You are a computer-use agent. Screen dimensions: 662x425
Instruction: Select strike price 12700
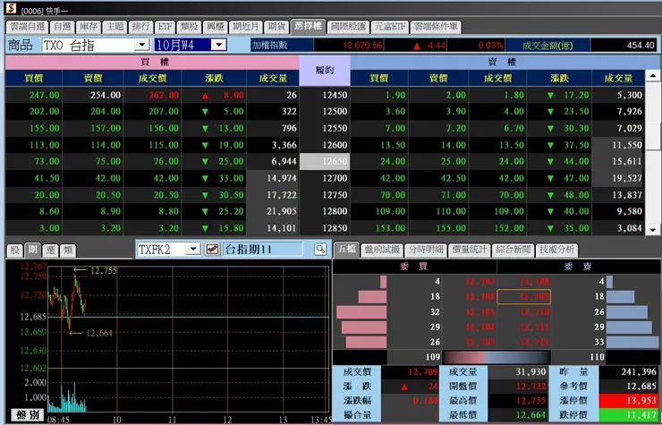click(x=325, y=178)
